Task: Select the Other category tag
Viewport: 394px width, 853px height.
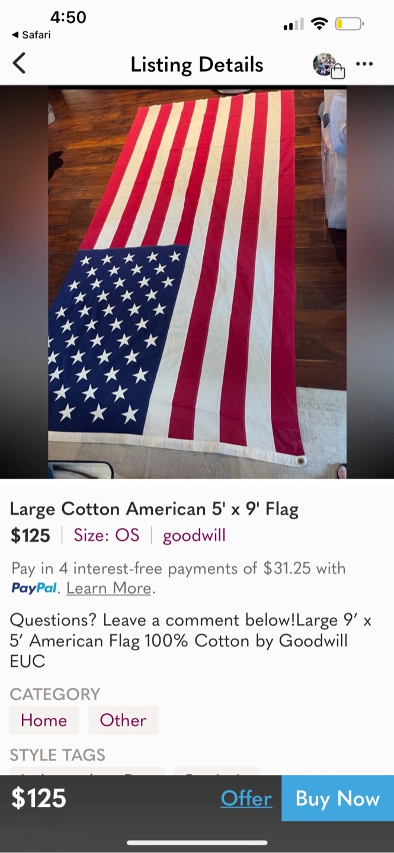Action: pos(123,720)
